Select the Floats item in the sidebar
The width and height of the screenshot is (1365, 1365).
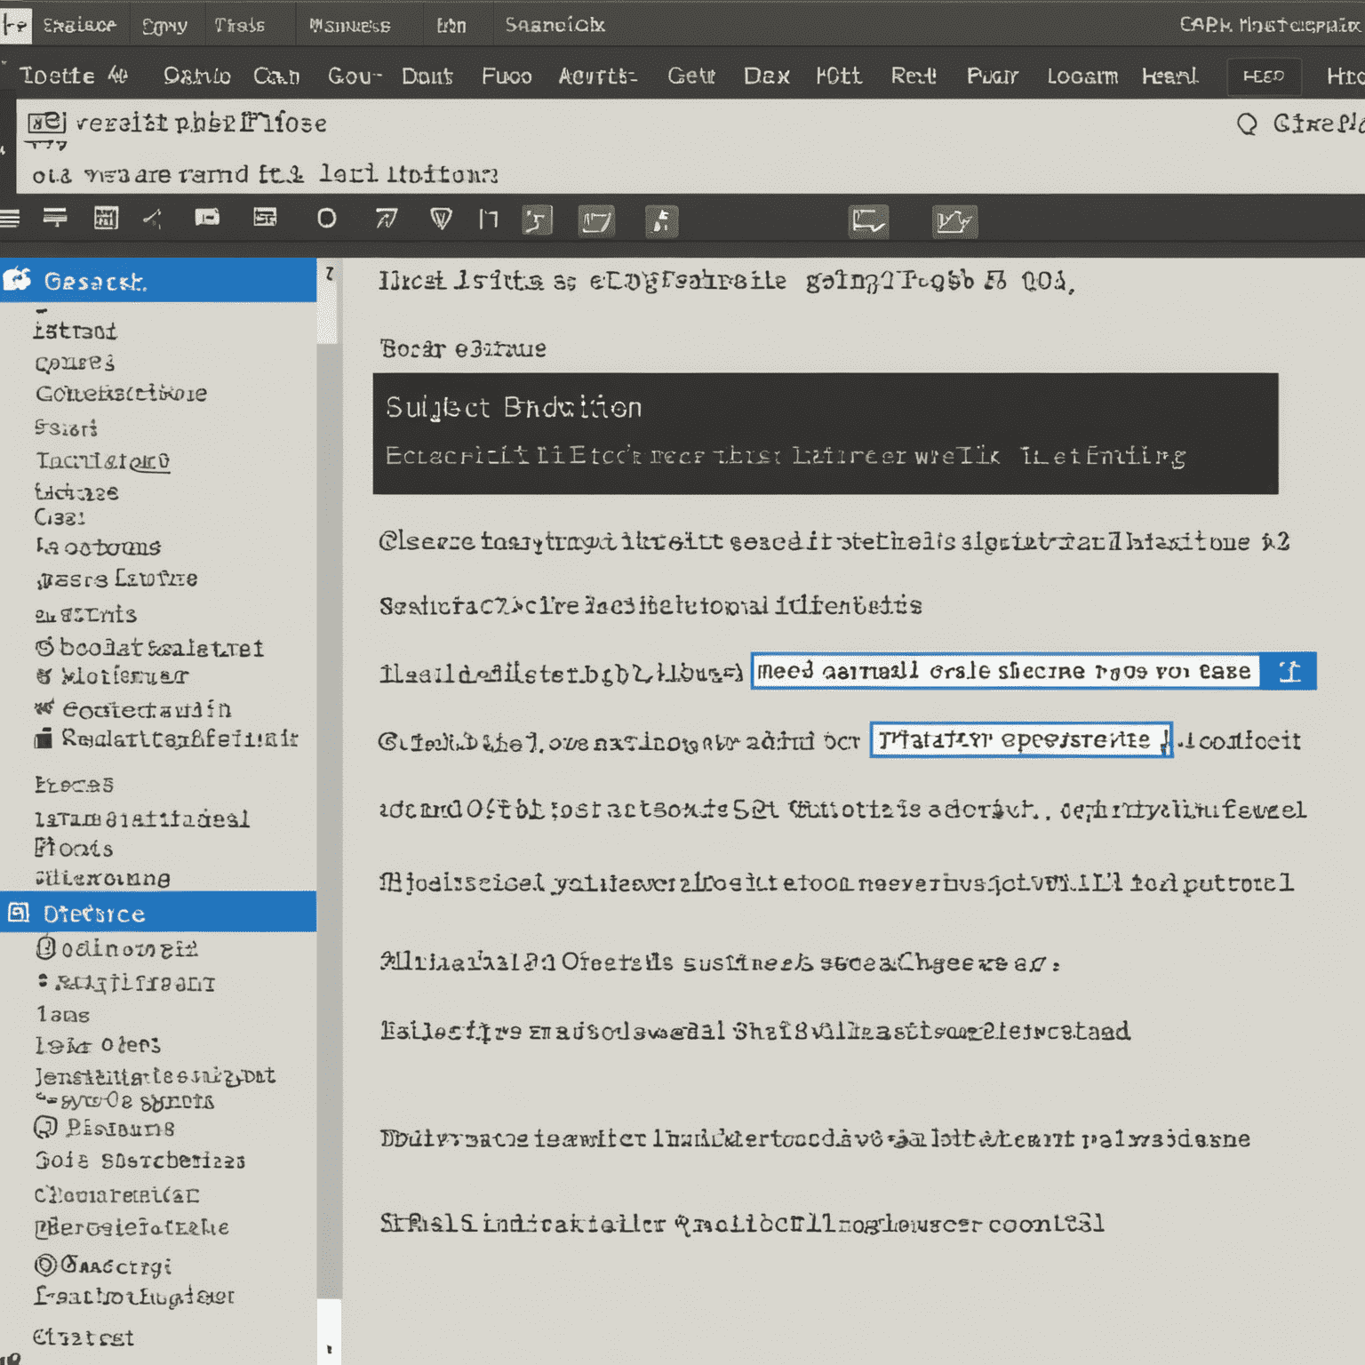point(74,848)
